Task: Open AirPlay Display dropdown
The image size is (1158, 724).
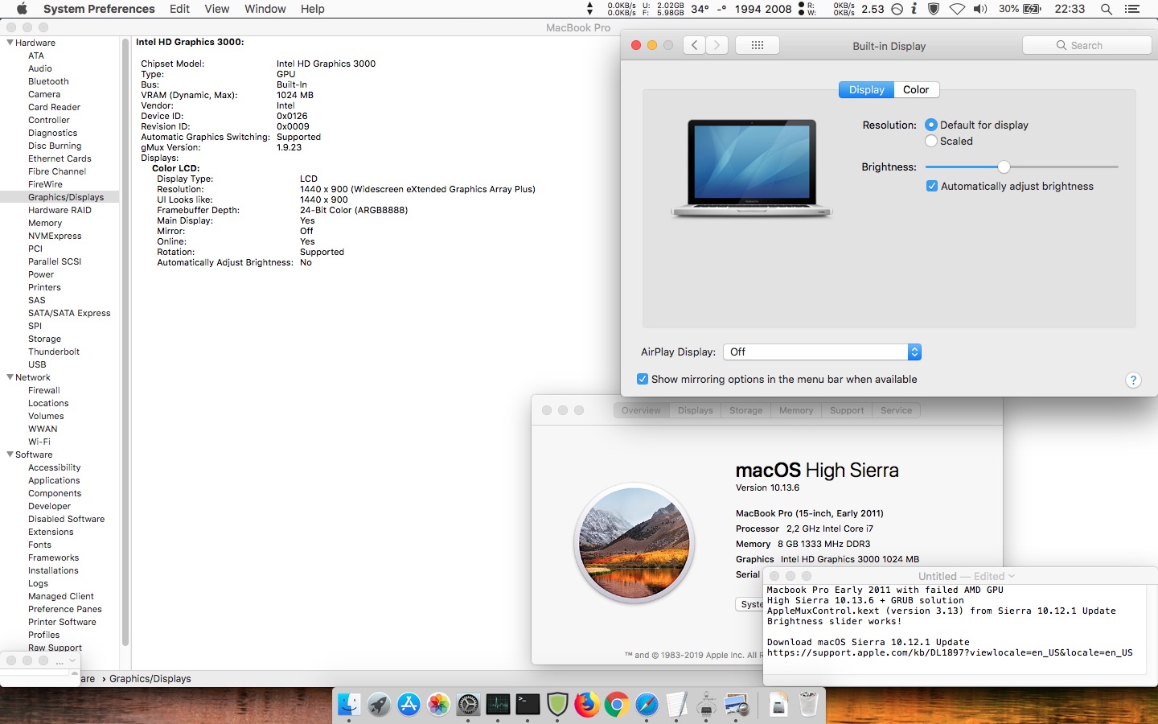Action: 822,352
